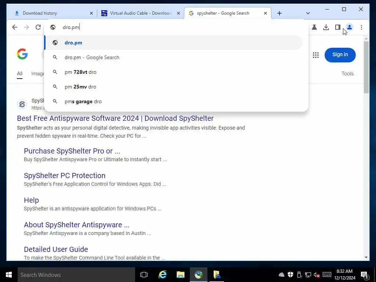Toggle the side panel icon
This screenshot has width=376, height=282.
pyautogui.click(x=338, y=27)
